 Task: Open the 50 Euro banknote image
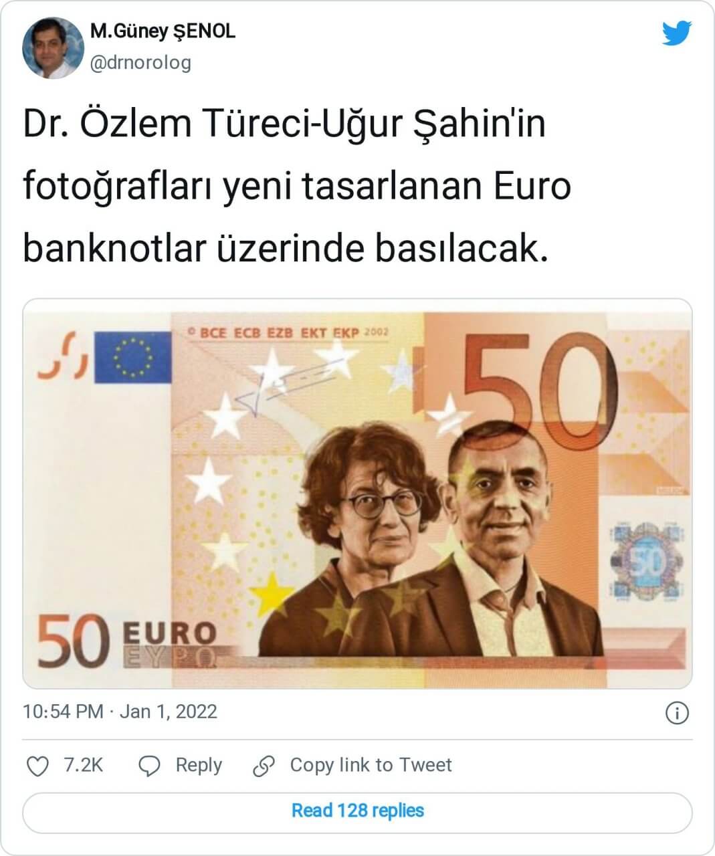(357, 494)
